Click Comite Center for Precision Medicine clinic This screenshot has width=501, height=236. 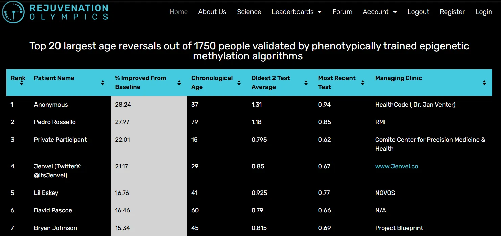pos(430,144)
